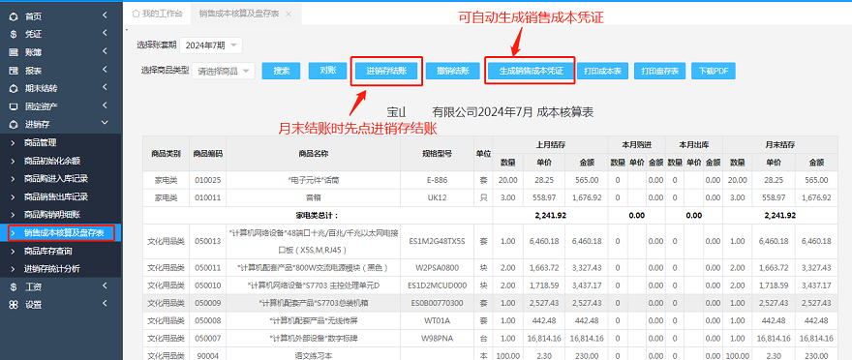
Task: Expand the 工资 menu chevron
Action: (x=105, y=286)
